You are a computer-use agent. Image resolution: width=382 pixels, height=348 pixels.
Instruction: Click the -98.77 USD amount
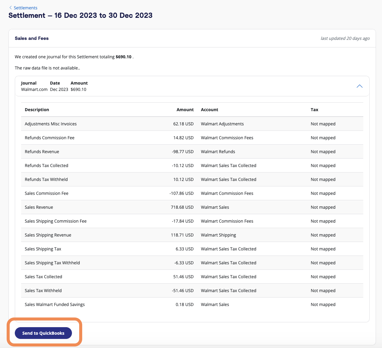tap(183, 152)
